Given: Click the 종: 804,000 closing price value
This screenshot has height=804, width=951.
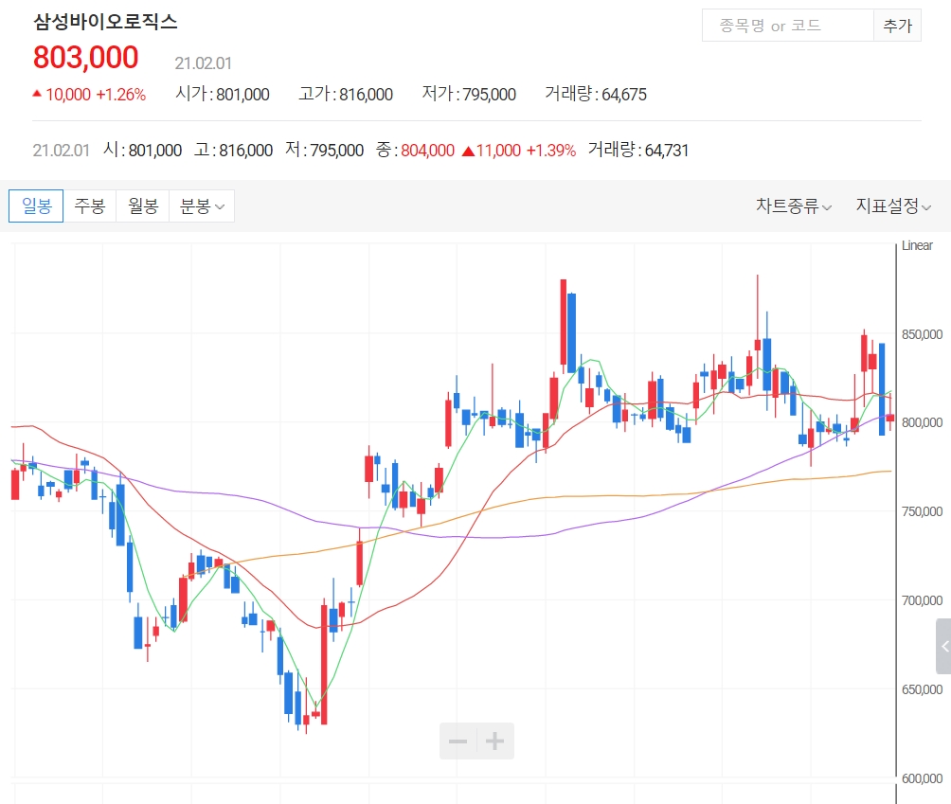Looking at the screenshot, I should 415,150.
